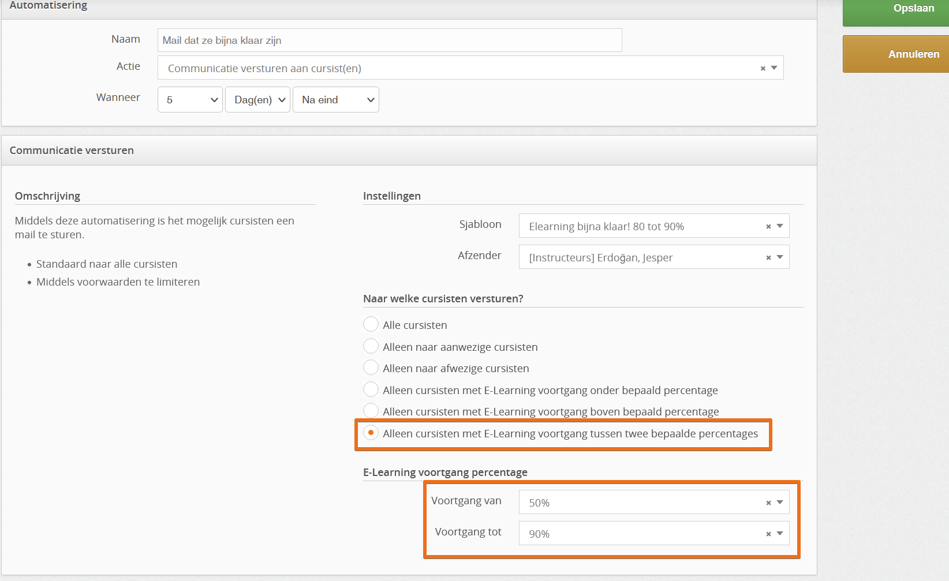Open the Voortgang tot dropdown arrow
This screenshot has height=581, width=949.
pyautogui.click(x=780, y=534)
